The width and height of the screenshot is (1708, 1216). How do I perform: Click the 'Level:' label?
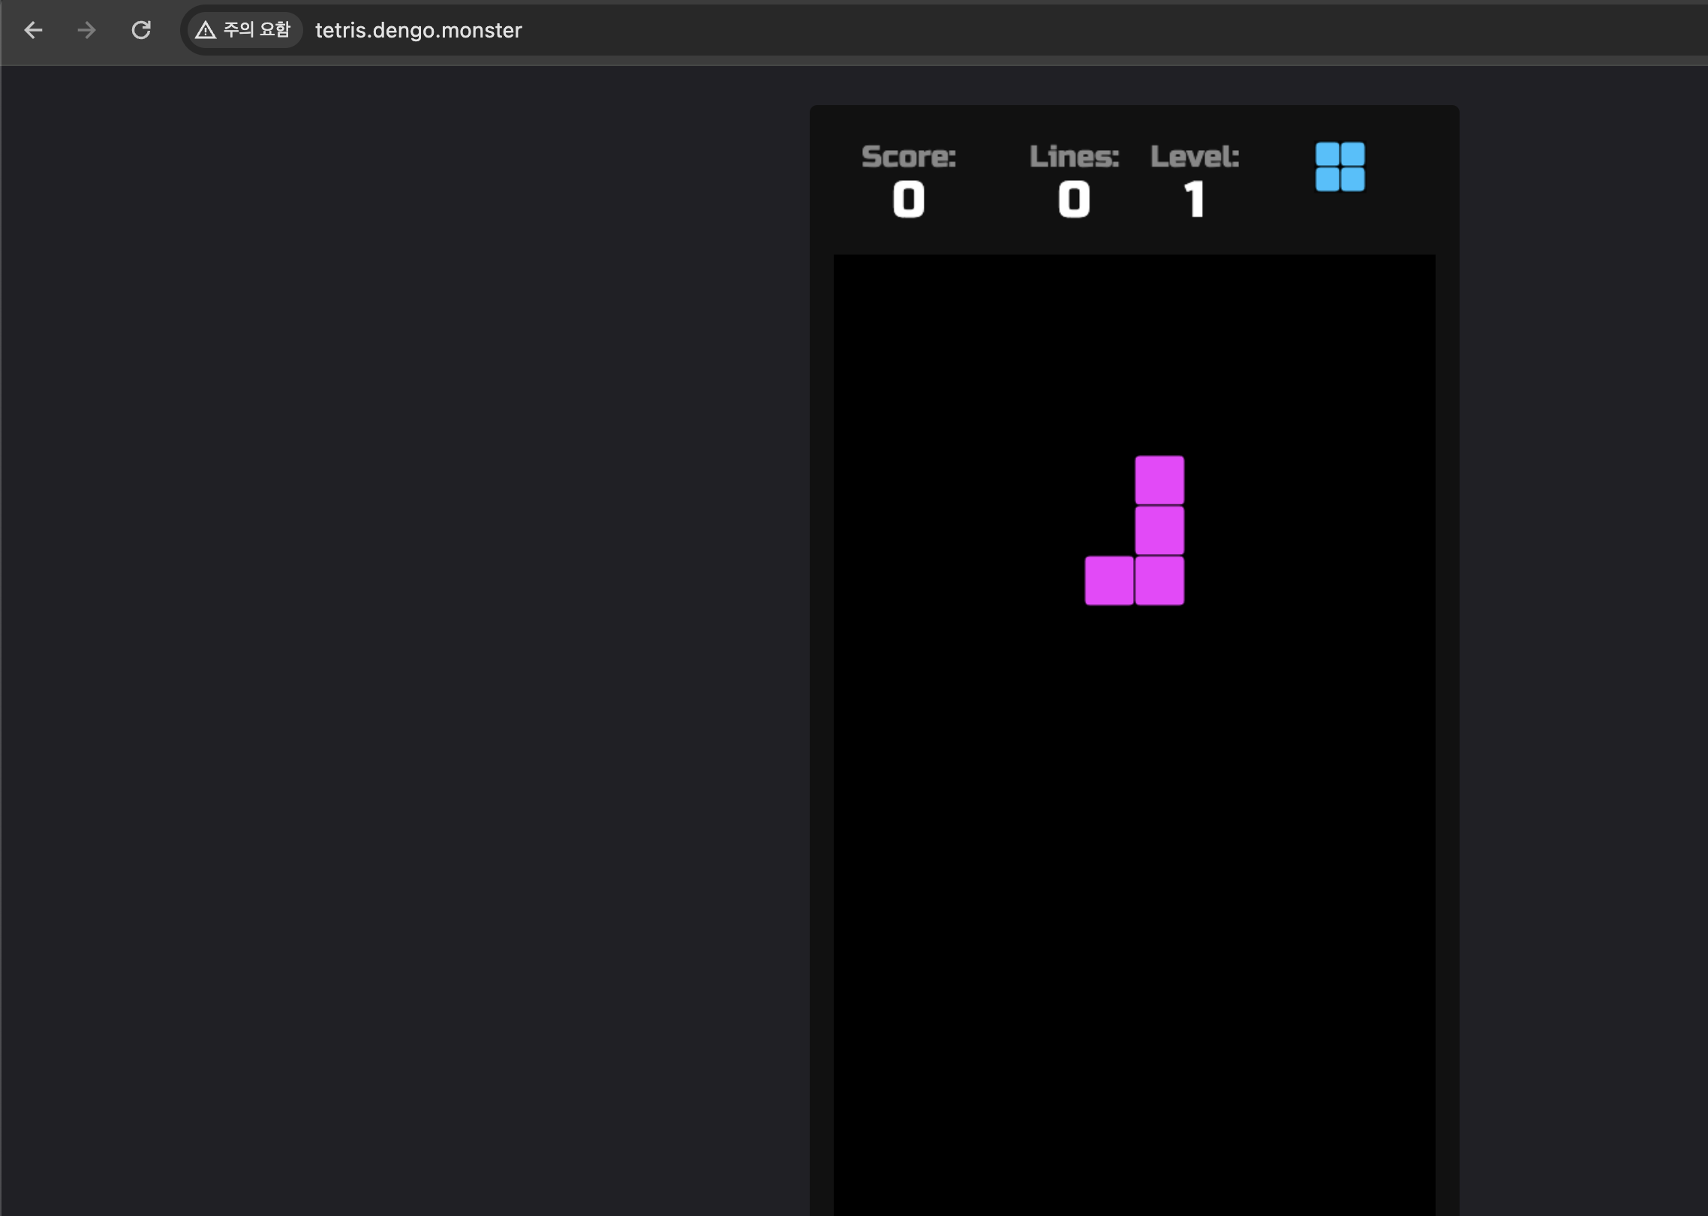pyautogui.click(x=1194, y=157)
